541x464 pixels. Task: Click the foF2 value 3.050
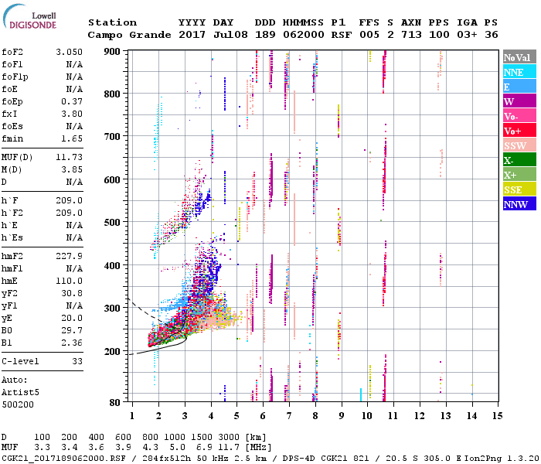69,52
